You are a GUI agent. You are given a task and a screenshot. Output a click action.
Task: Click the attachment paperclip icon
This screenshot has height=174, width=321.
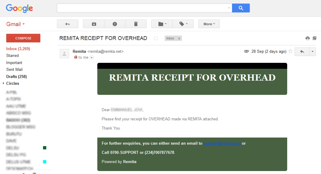click(247, 51)
